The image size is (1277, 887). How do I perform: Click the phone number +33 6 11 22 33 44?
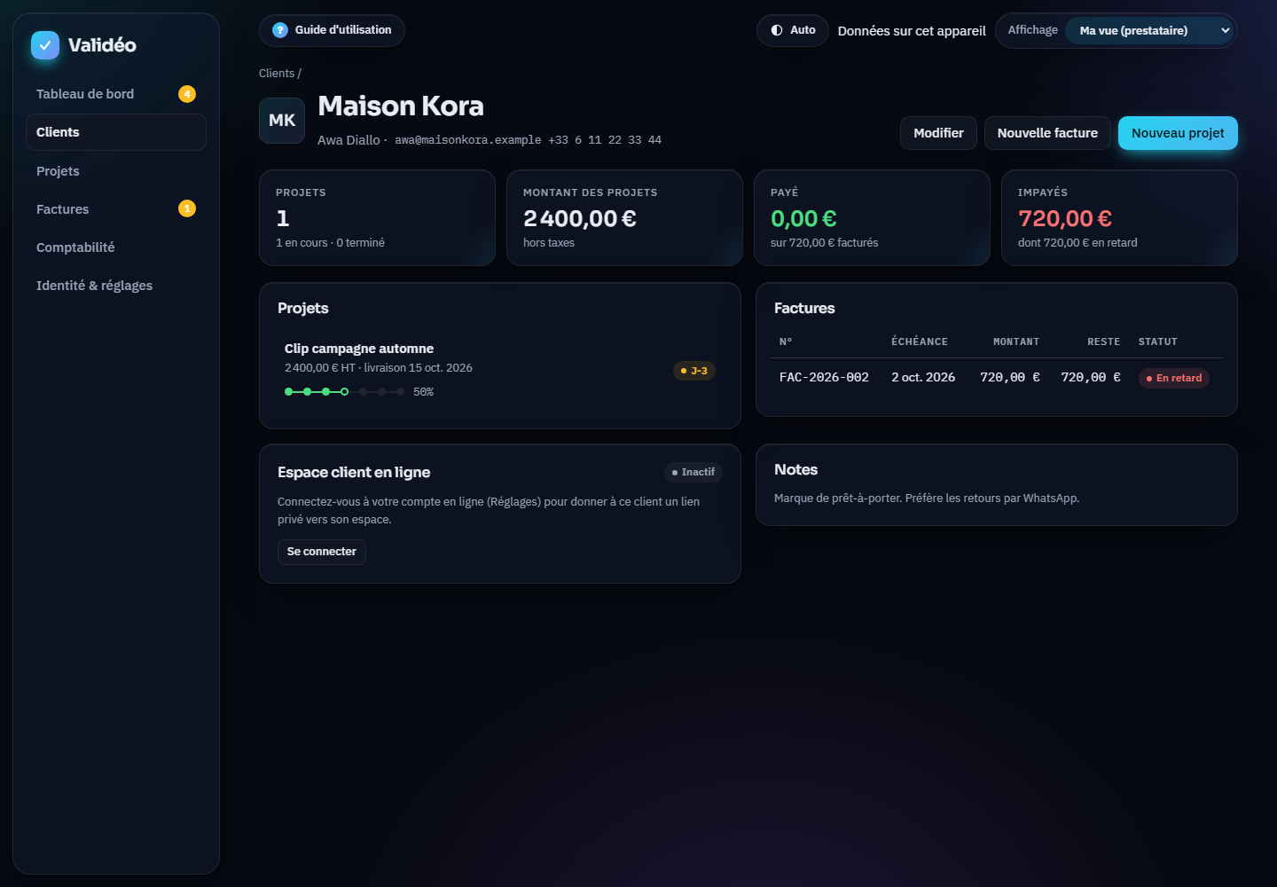coord(605,140)
